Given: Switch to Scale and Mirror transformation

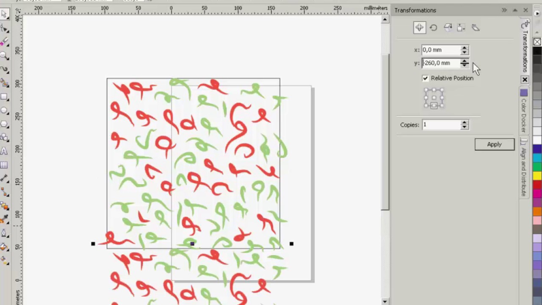Looking at the screenshot, I should click(x=448, y=28).
